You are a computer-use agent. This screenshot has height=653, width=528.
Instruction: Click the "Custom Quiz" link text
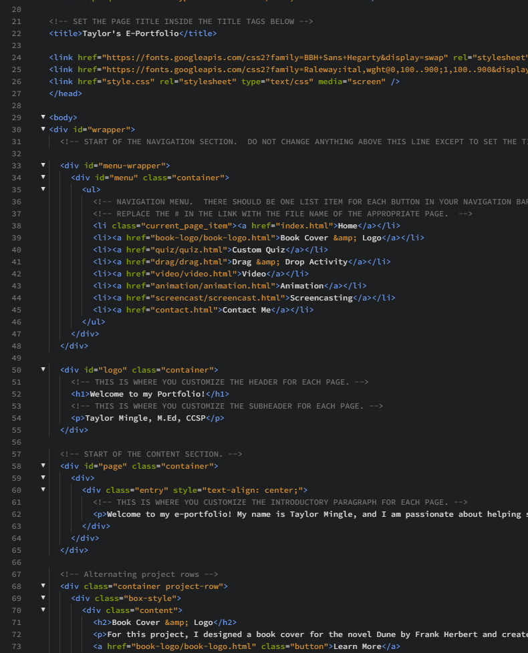tap(259, 250)
